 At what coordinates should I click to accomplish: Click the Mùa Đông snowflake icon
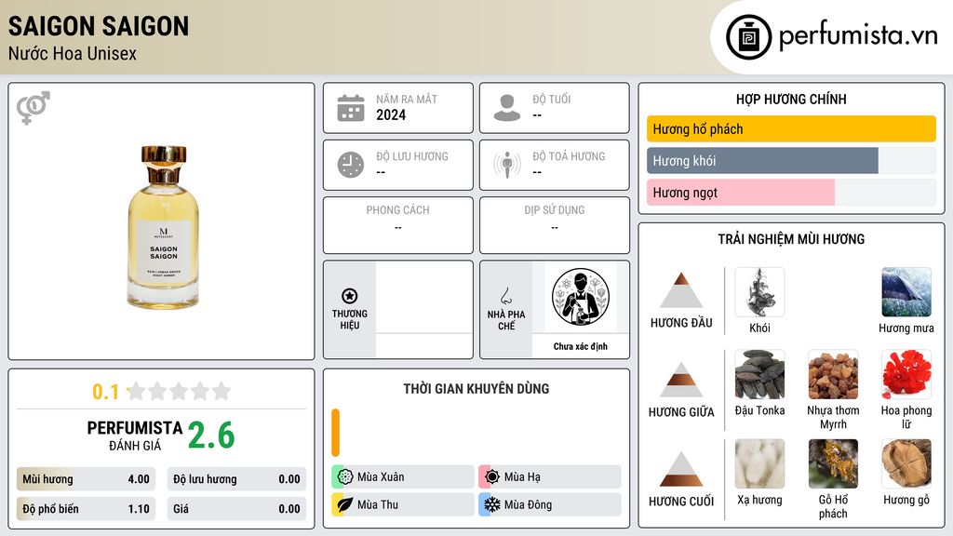point(492,504)
